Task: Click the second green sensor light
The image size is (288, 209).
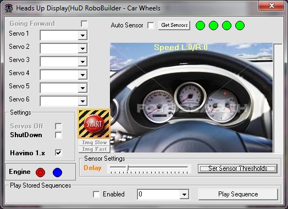Action: [x=213, y=25]
